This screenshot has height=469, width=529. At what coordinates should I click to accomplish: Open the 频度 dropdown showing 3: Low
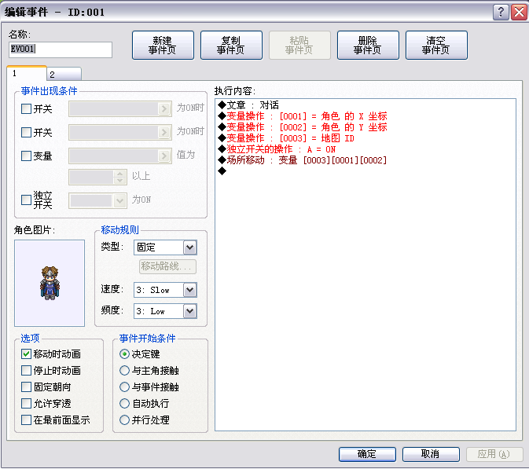(165, 311)
